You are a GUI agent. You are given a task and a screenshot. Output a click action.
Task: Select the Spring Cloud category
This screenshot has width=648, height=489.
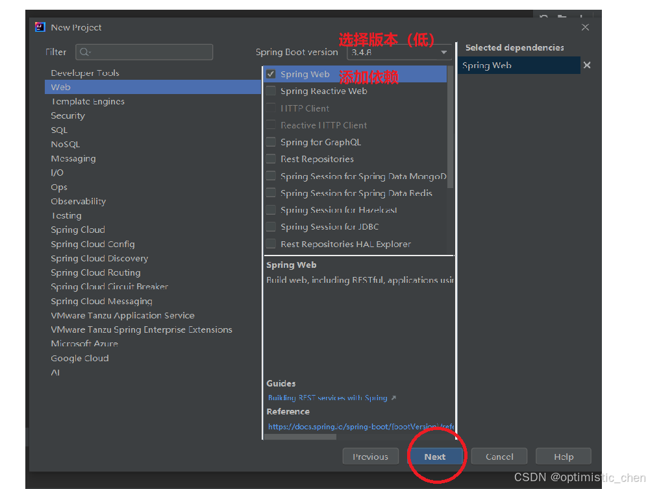click(78, 230)
